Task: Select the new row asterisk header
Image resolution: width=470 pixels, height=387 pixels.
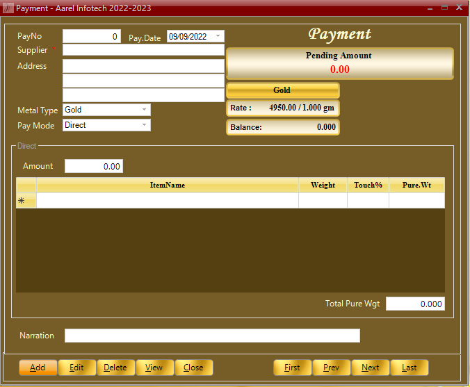Action: [x=26, y=201]
